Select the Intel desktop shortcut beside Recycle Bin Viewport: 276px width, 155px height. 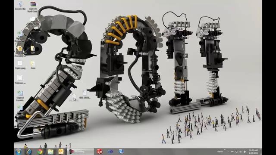(33, 7)
